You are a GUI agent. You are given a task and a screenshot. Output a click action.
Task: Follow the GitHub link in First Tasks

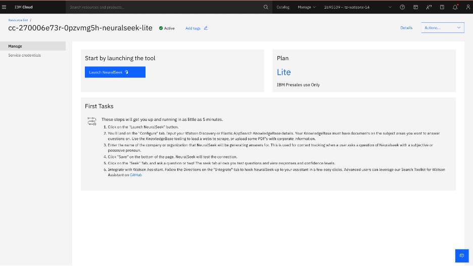tap(135, 175)
